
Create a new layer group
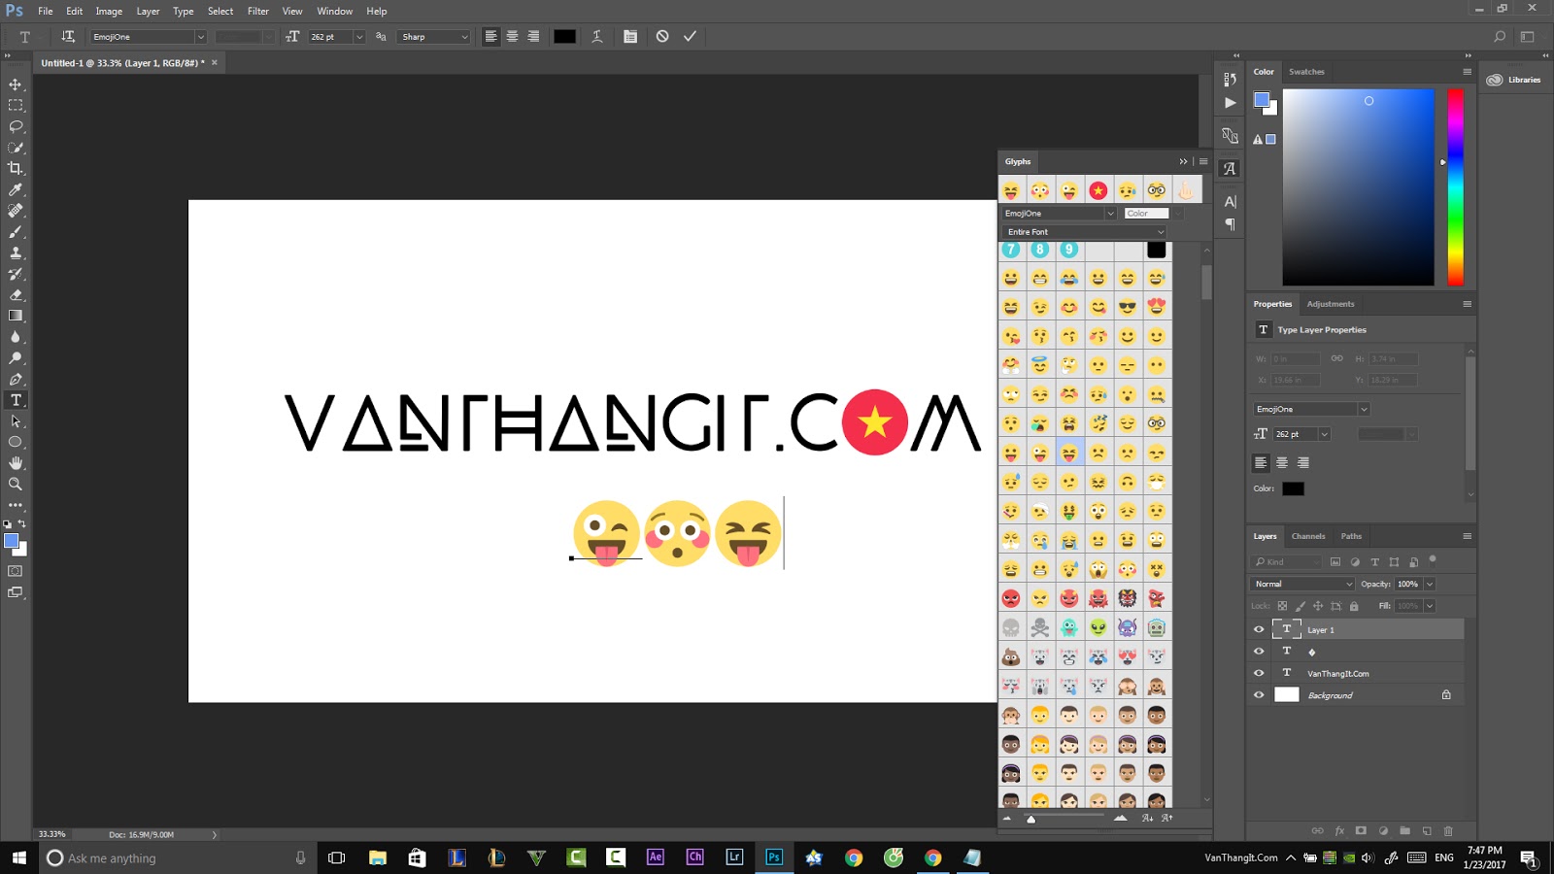[1404, 830]
